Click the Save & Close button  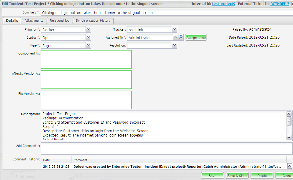[x=237, y=176]
